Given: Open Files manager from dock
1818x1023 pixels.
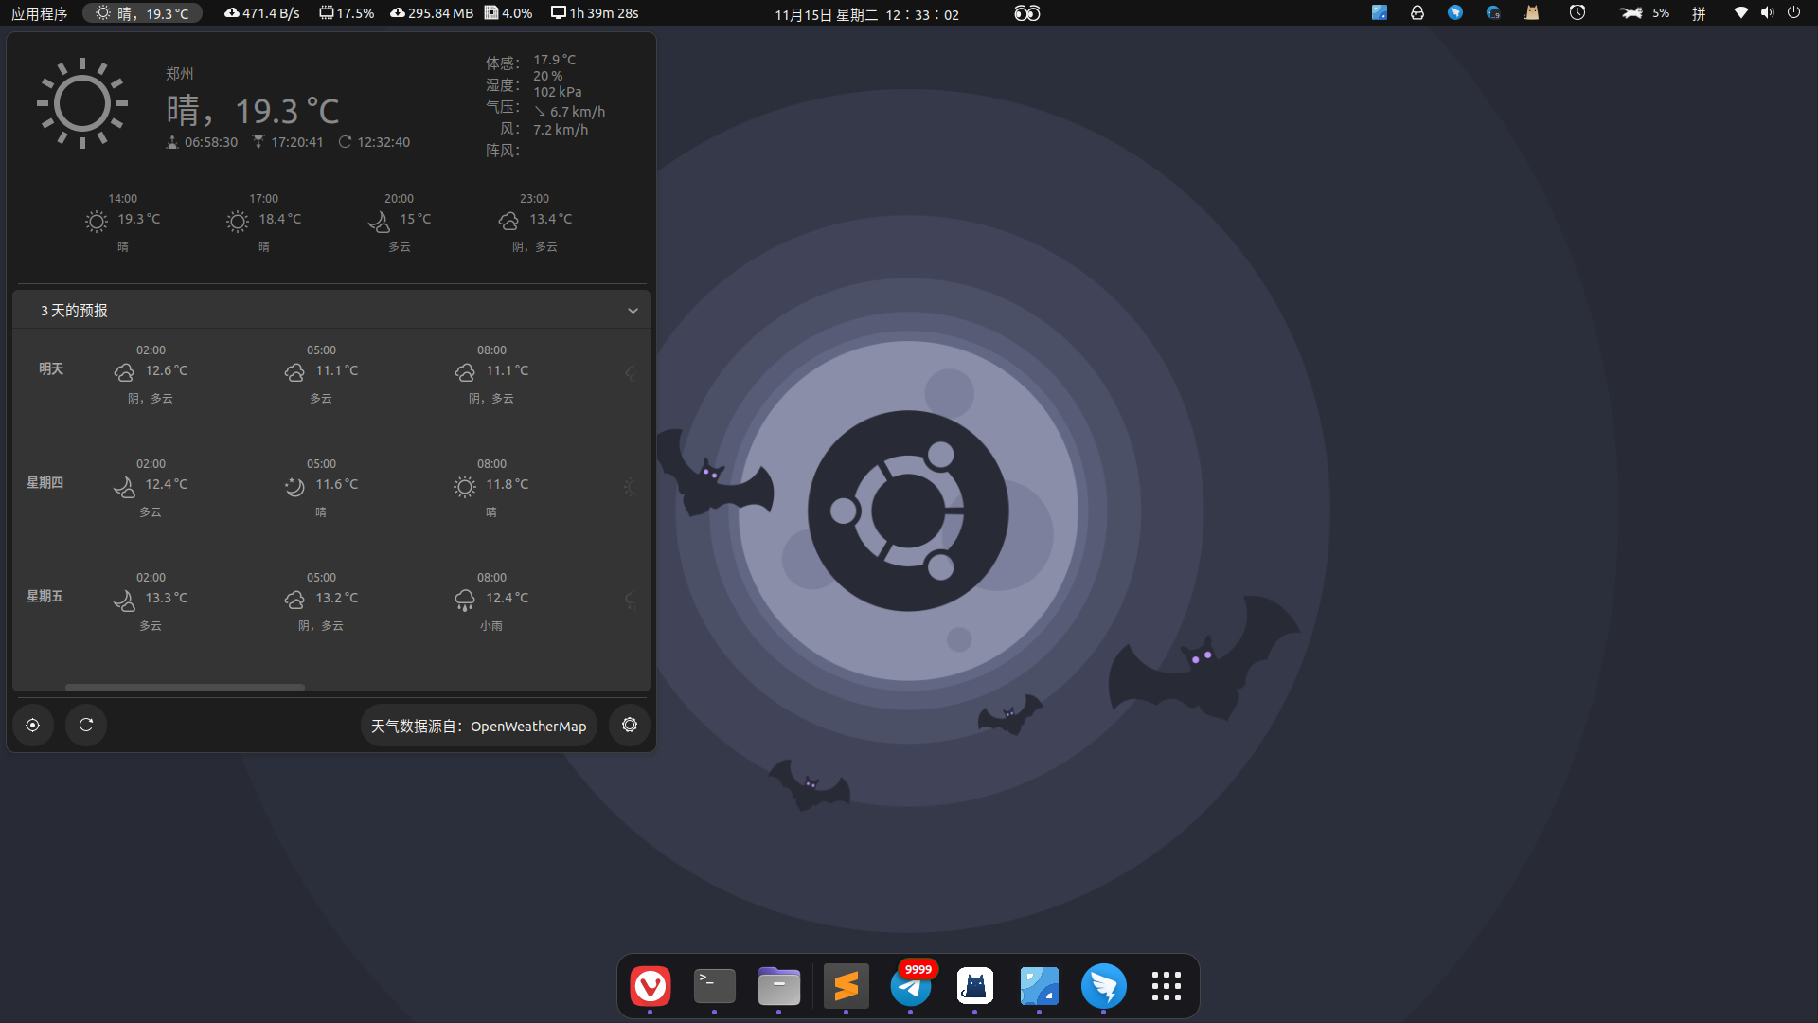Looking at the screenshot, I should tap(779, 986).
